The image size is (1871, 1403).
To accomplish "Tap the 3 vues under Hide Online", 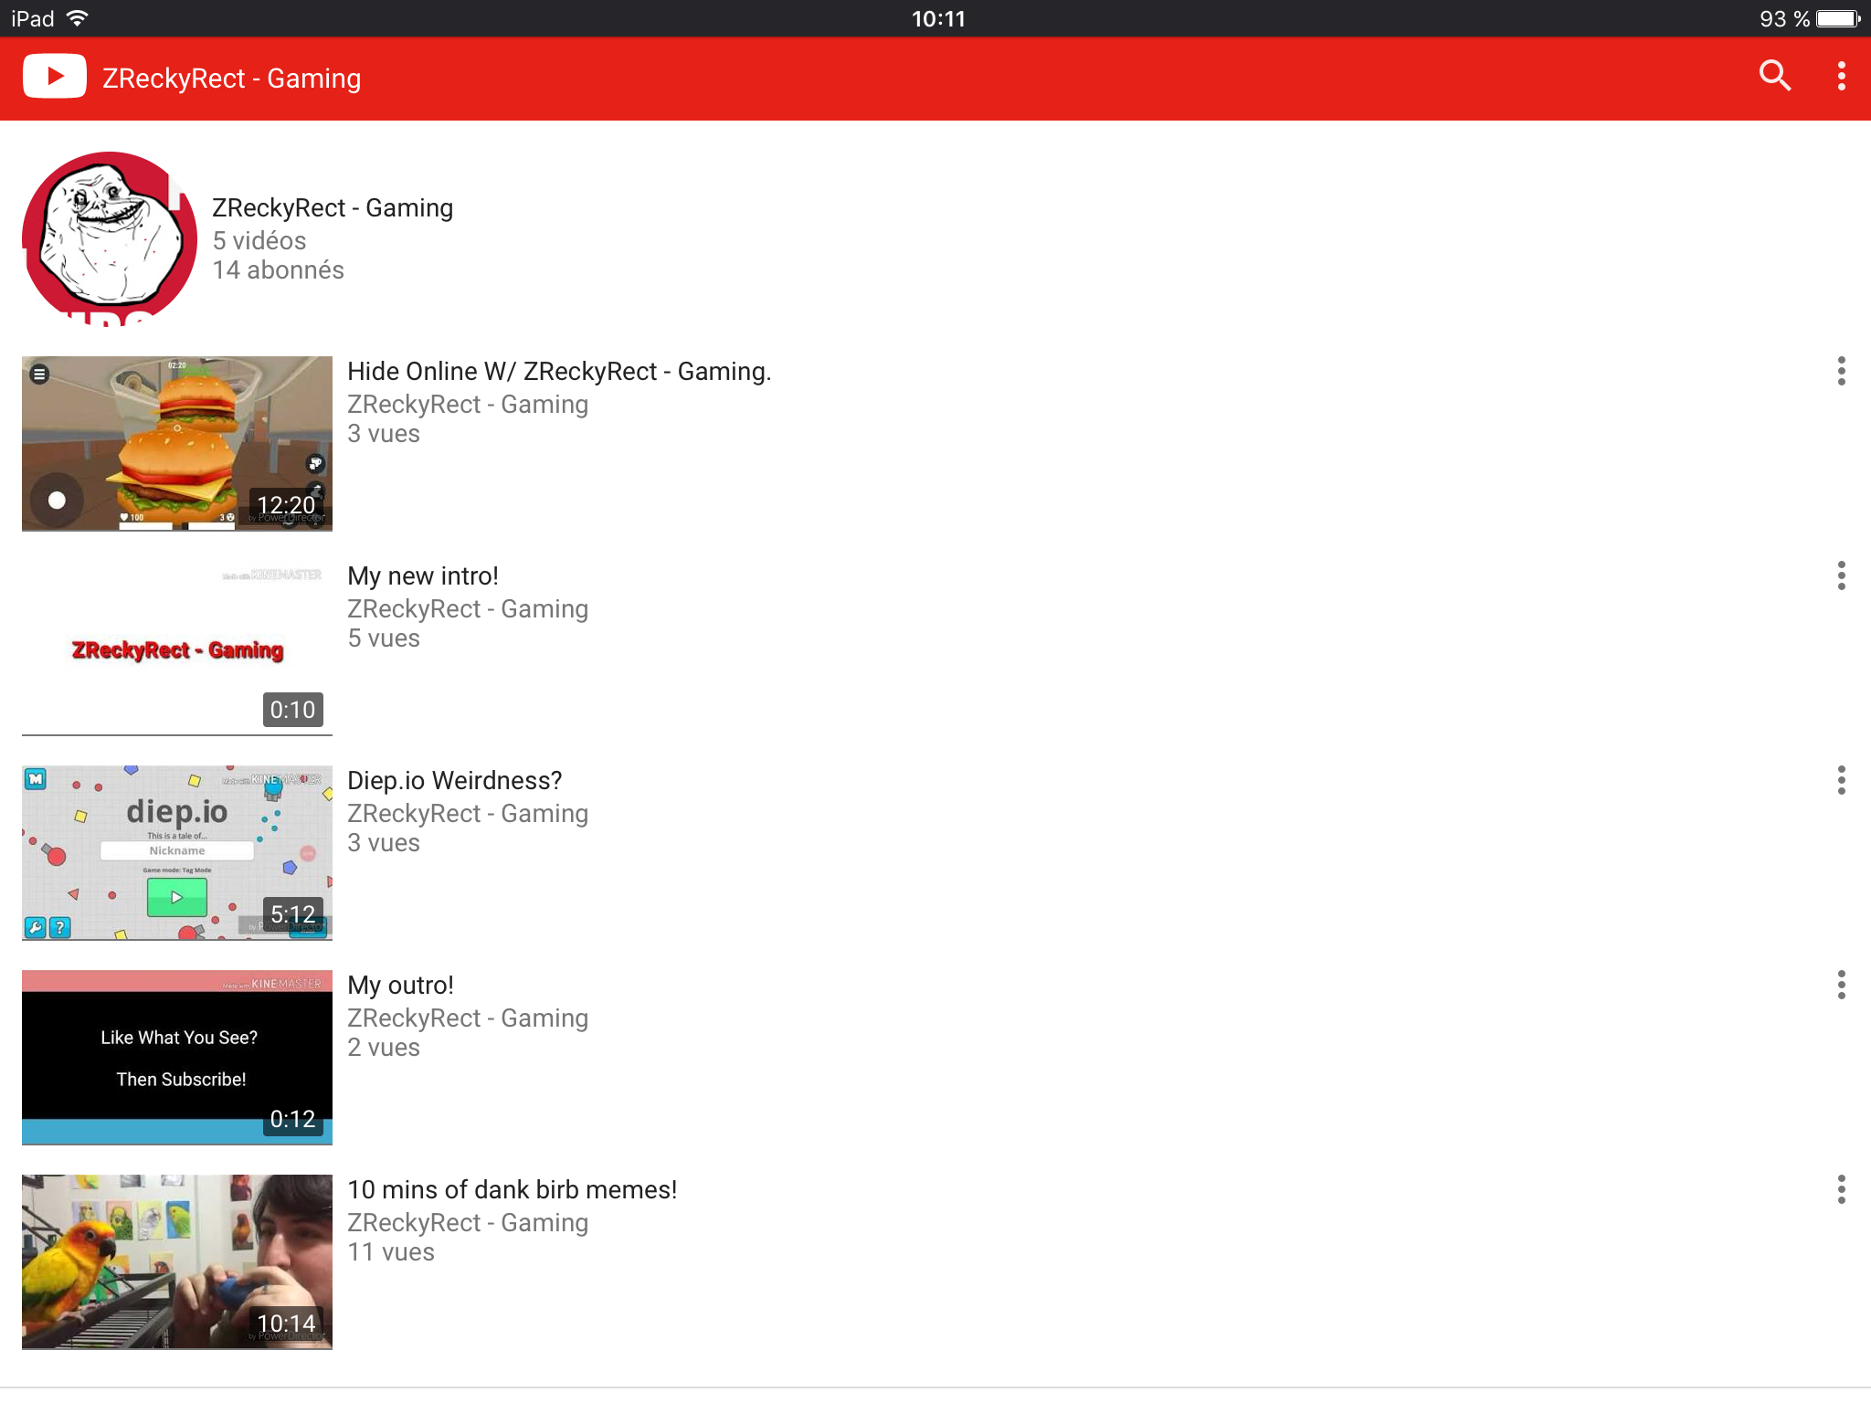I will pyautogui.click(x=384, y=434).
